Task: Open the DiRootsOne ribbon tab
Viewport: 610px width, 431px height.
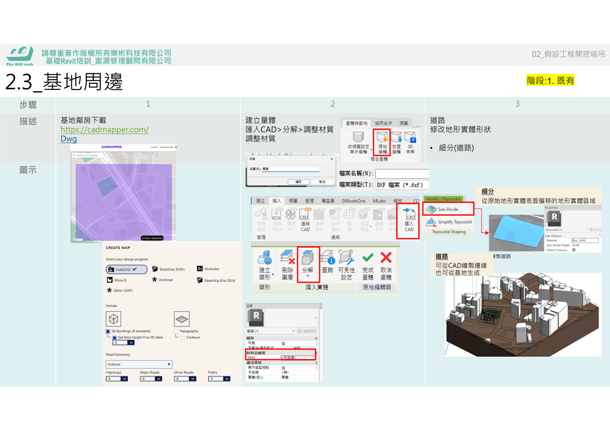Action: click(354, 201)
